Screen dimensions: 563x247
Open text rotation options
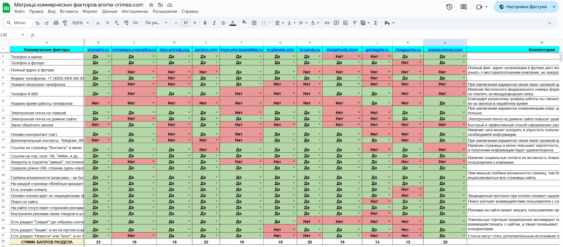315,23
